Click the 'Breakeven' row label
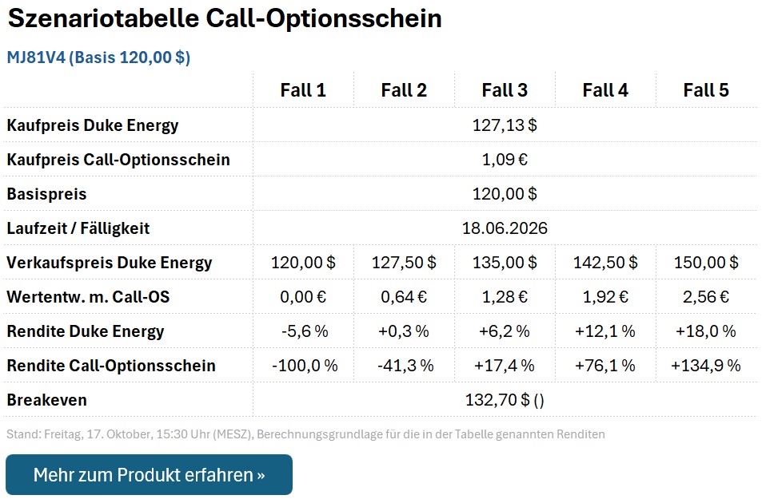766x503 pixels. point(47,400)
